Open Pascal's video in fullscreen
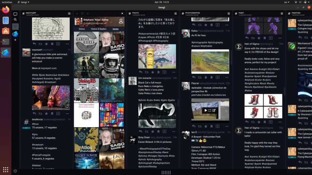Viewport: 312px width, 175px height. coord(210,110)
